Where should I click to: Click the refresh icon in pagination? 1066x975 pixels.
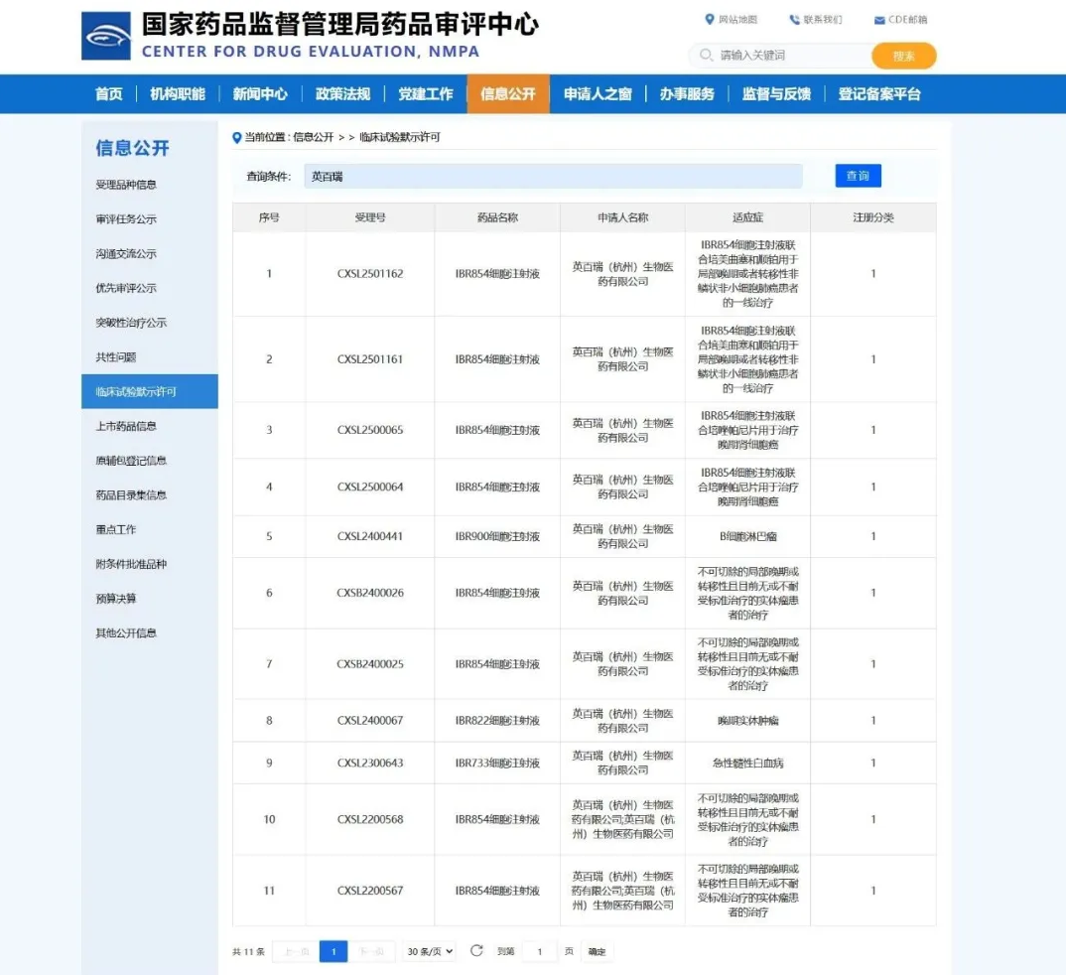click(476, 950)
